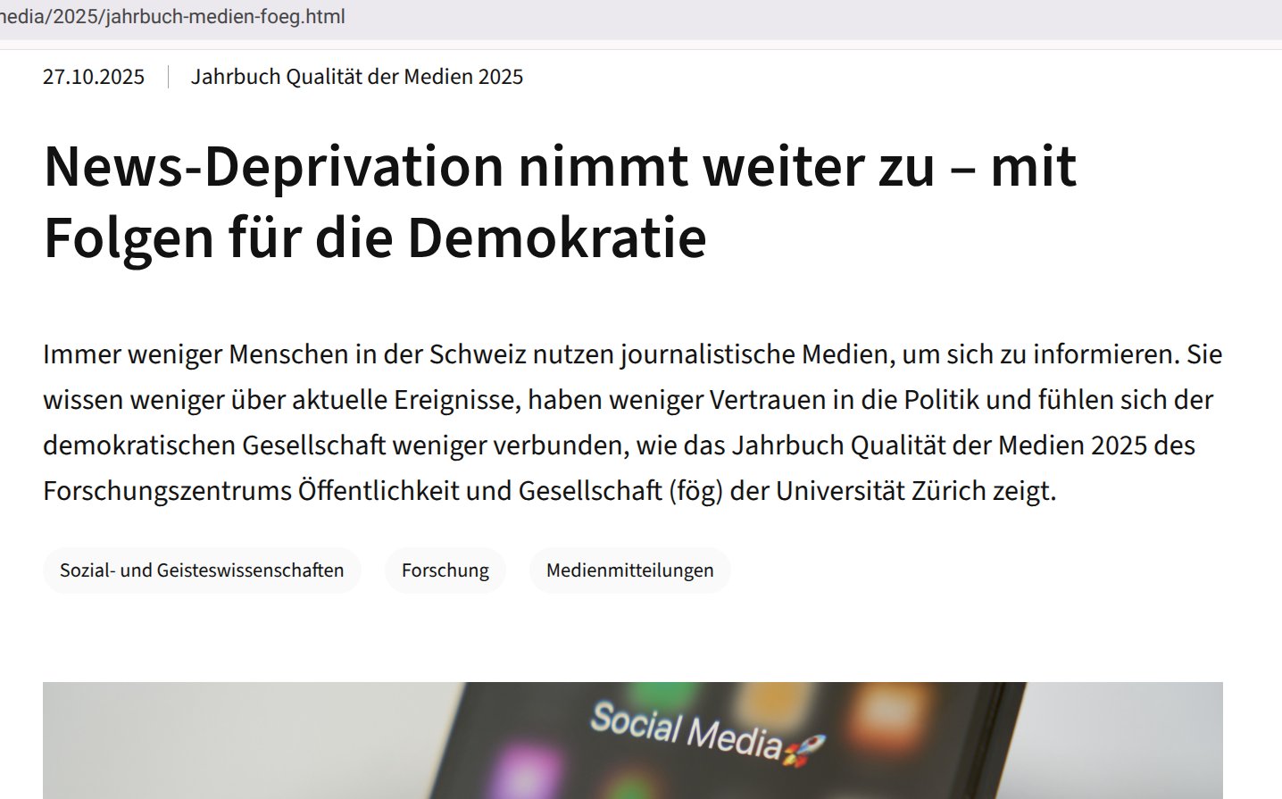1282x799 pixels.
Task: Click the Jahrbuch Qualität der Medien 2025 label
Action: (356, 77)
